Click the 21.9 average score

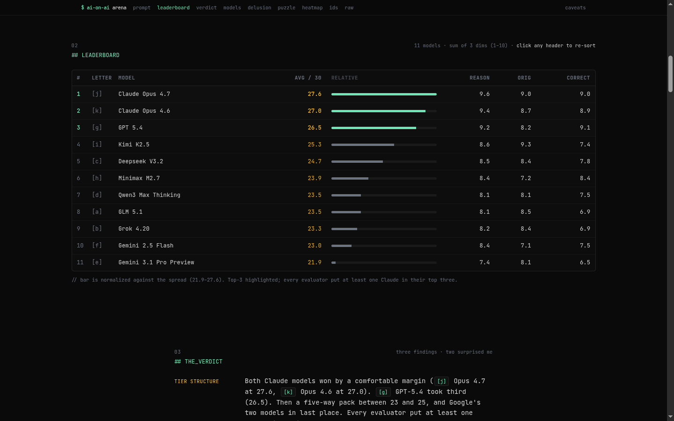[315, 262]
